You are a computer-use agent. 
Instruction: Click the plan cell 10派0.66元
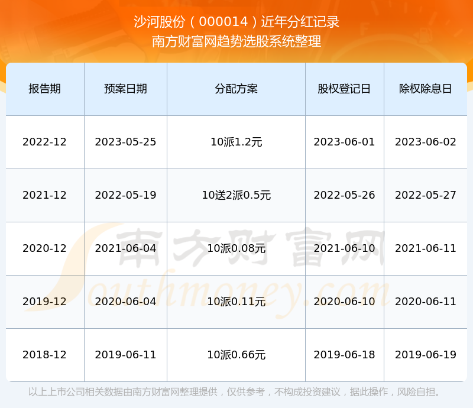(x=236, y=355)
